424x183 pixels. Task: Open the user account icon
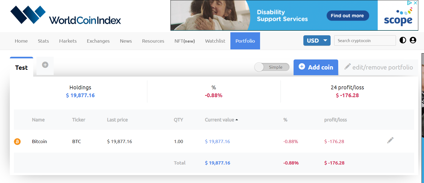coord(413,40)
